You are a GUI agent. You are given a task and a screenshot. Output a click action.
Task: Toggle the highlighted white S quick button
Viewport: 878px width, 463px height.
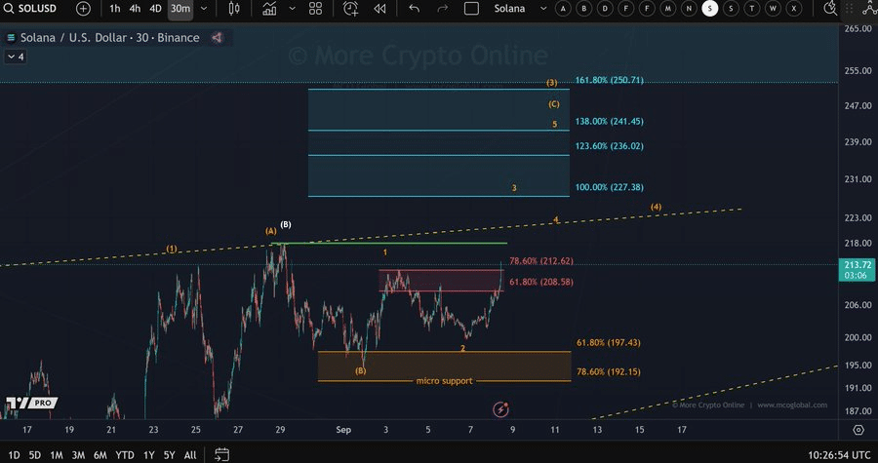710,9
